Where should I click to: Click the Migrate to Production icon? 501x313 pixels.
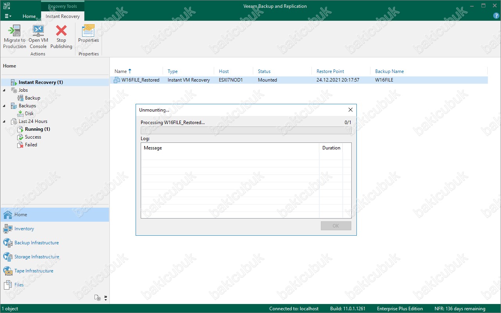pos(14,31)
